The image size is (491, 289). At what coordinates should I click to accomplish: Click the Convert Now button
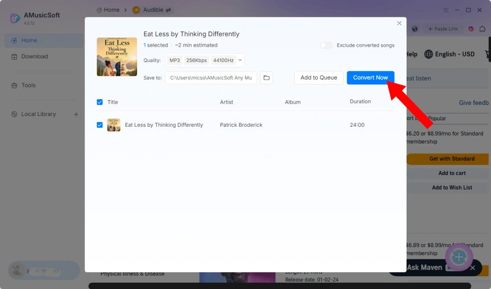(x=370, y=78)
